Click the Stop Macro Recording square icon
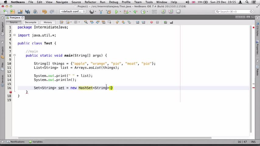 pyautogui.click(x=157, y=22)
